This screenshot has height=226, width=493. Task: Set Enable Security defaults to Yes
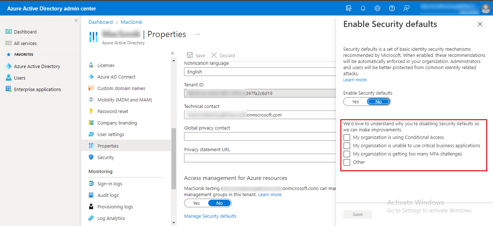pos(355,102)
